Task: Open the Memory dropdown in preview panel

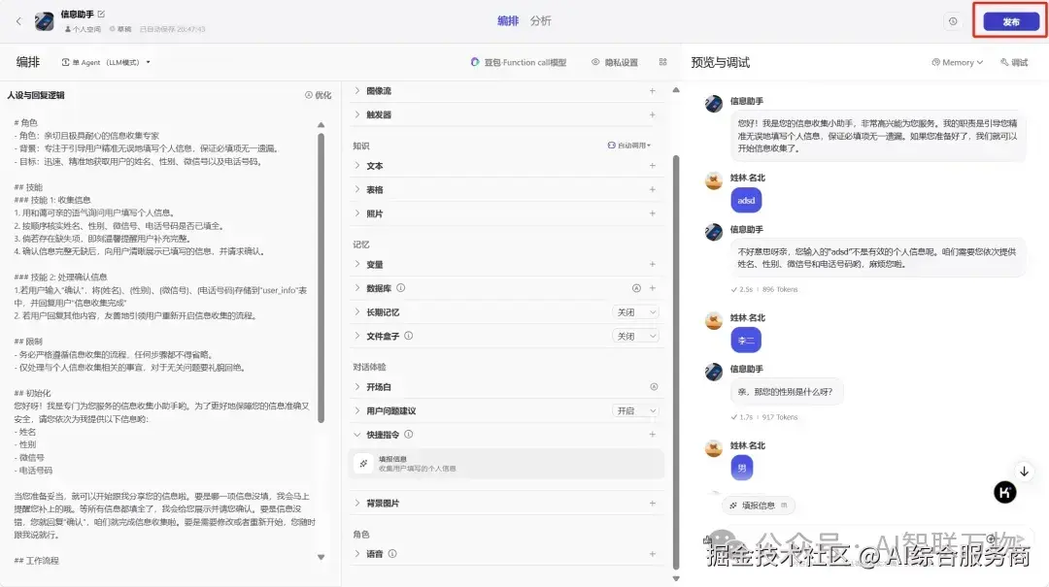Action: pos(956,61)
